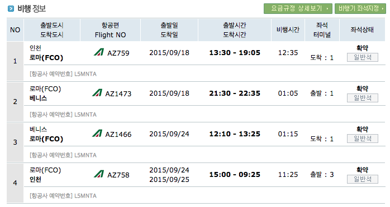Click 일반석 badge for flight AZ1466

[x=363, y=139]
